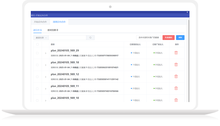Expand row details for plan_20240105_989_29
This screenshot has width=220, height=126.
point(45,53)
